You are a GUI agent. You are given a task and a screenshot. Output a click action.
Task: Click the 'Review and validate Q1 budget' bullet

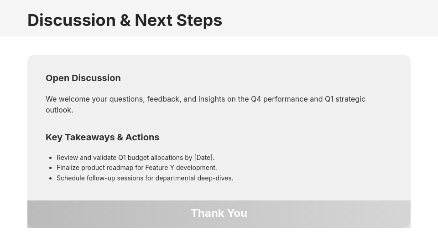pos(135,158)
